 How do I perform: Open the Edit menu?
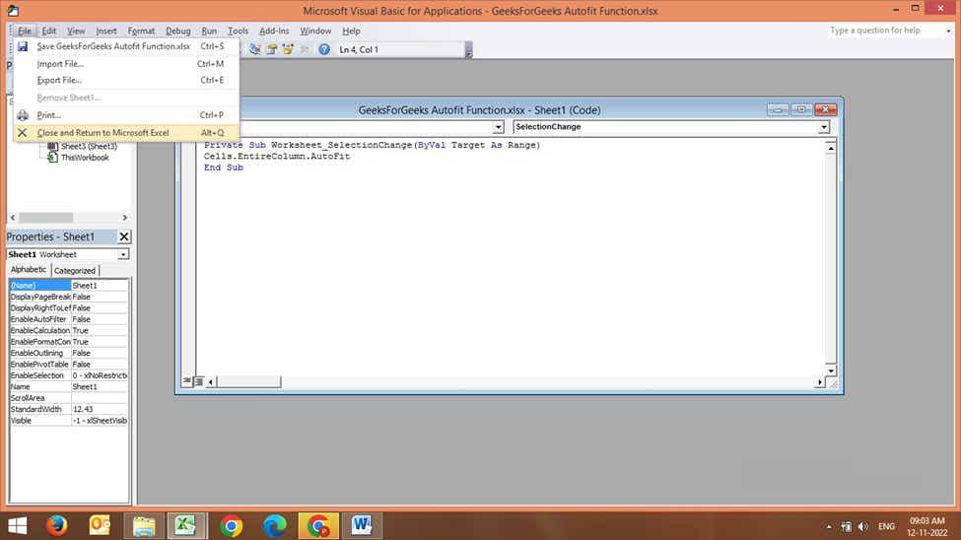(x=49, y=31)
